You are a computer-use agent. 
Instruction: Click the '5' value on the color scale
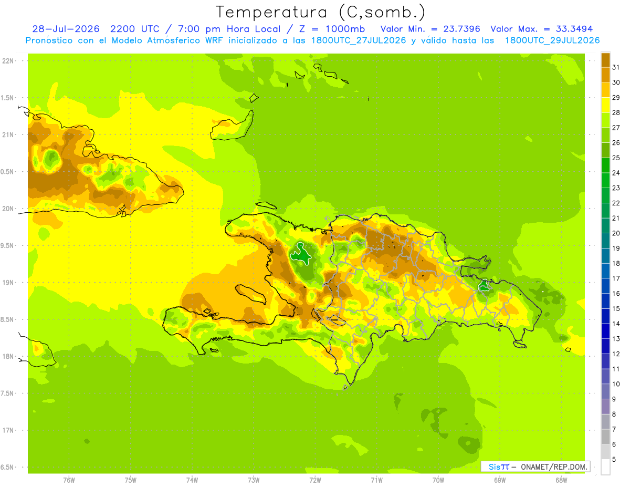click(614, 460)
